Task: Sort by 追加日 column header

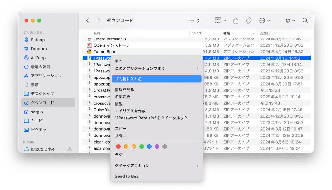Action: coord(265,33)
